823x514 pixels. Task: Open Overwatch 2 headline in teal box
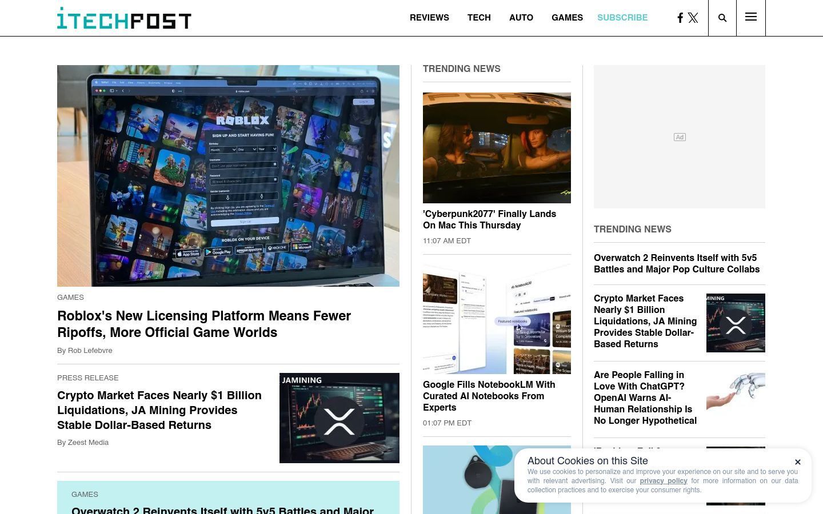click(x=222, y=509)
